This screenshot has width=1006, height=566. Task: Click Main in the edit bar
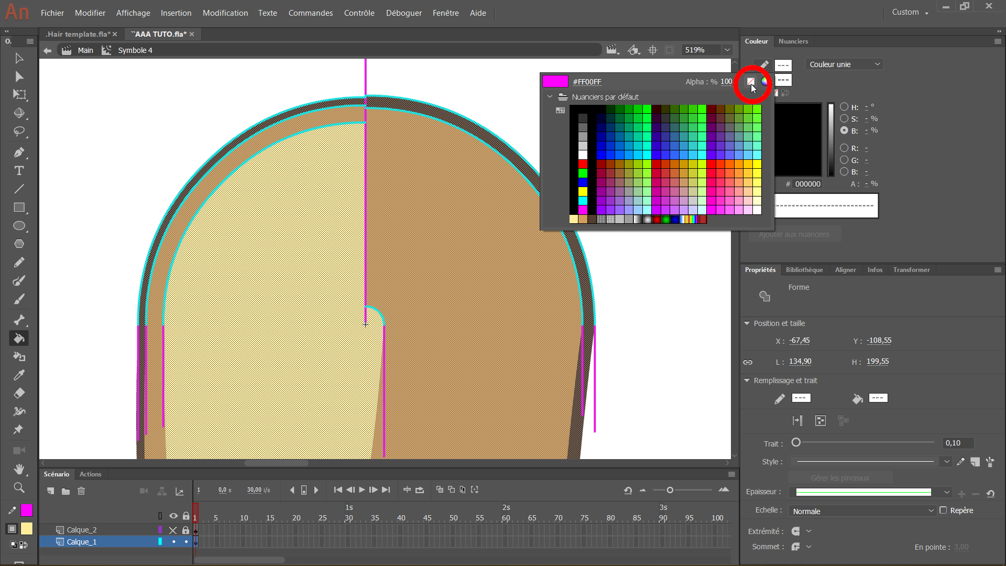click(x=85, y=50)
